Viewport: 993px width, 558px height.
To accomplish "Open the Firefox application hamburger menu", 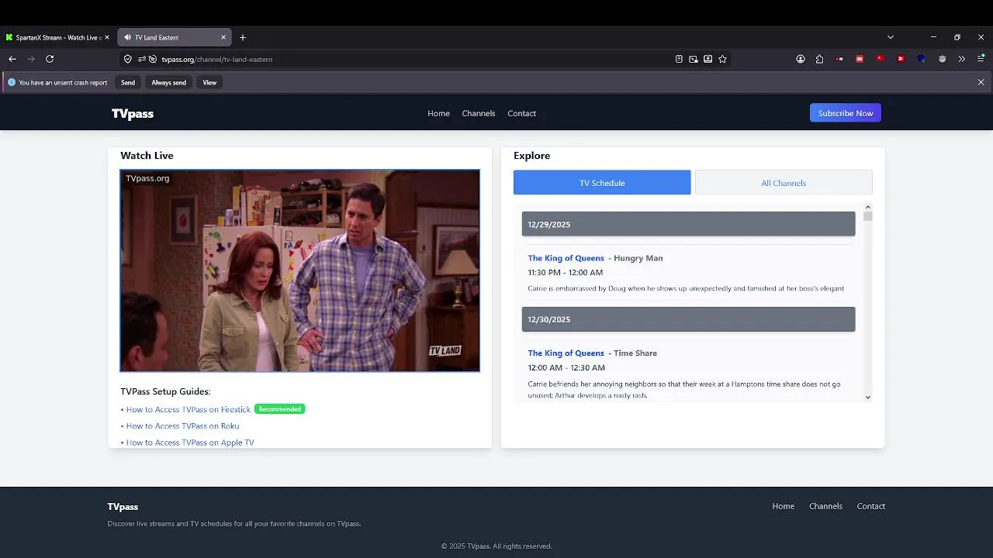I will pos(981,59).
